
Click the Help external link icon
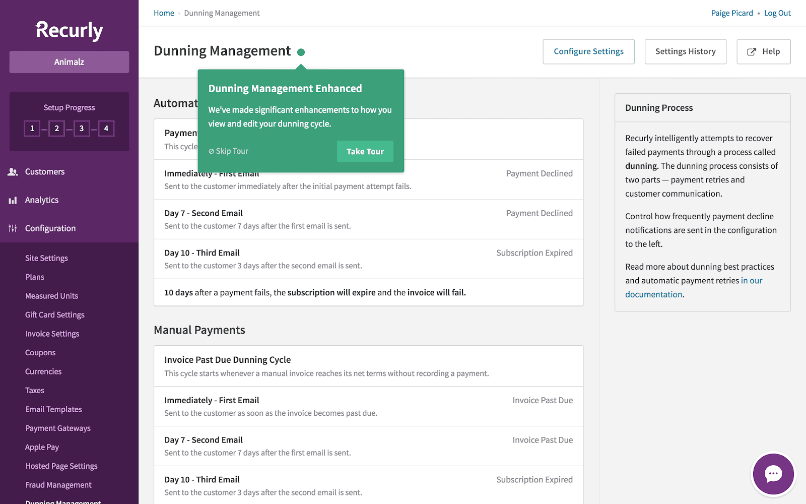752,51
